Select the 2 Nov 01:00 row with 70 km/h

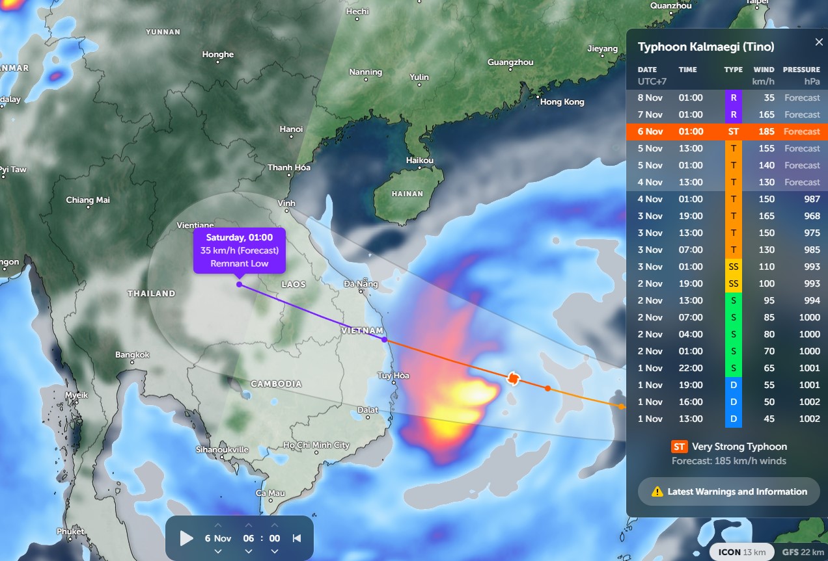pos(727,351)
